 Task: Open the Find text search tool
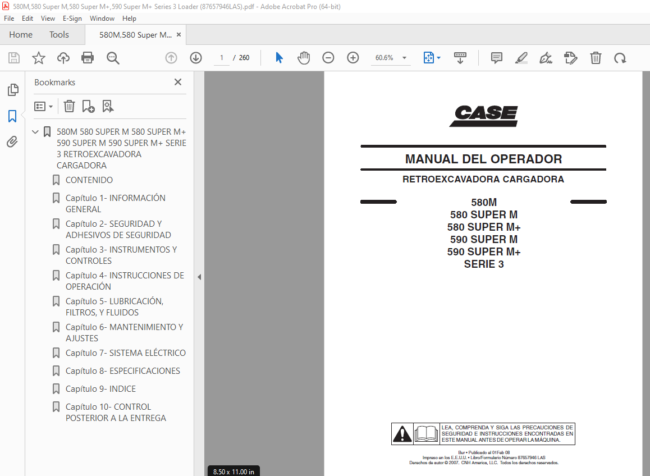coord(113,58)
